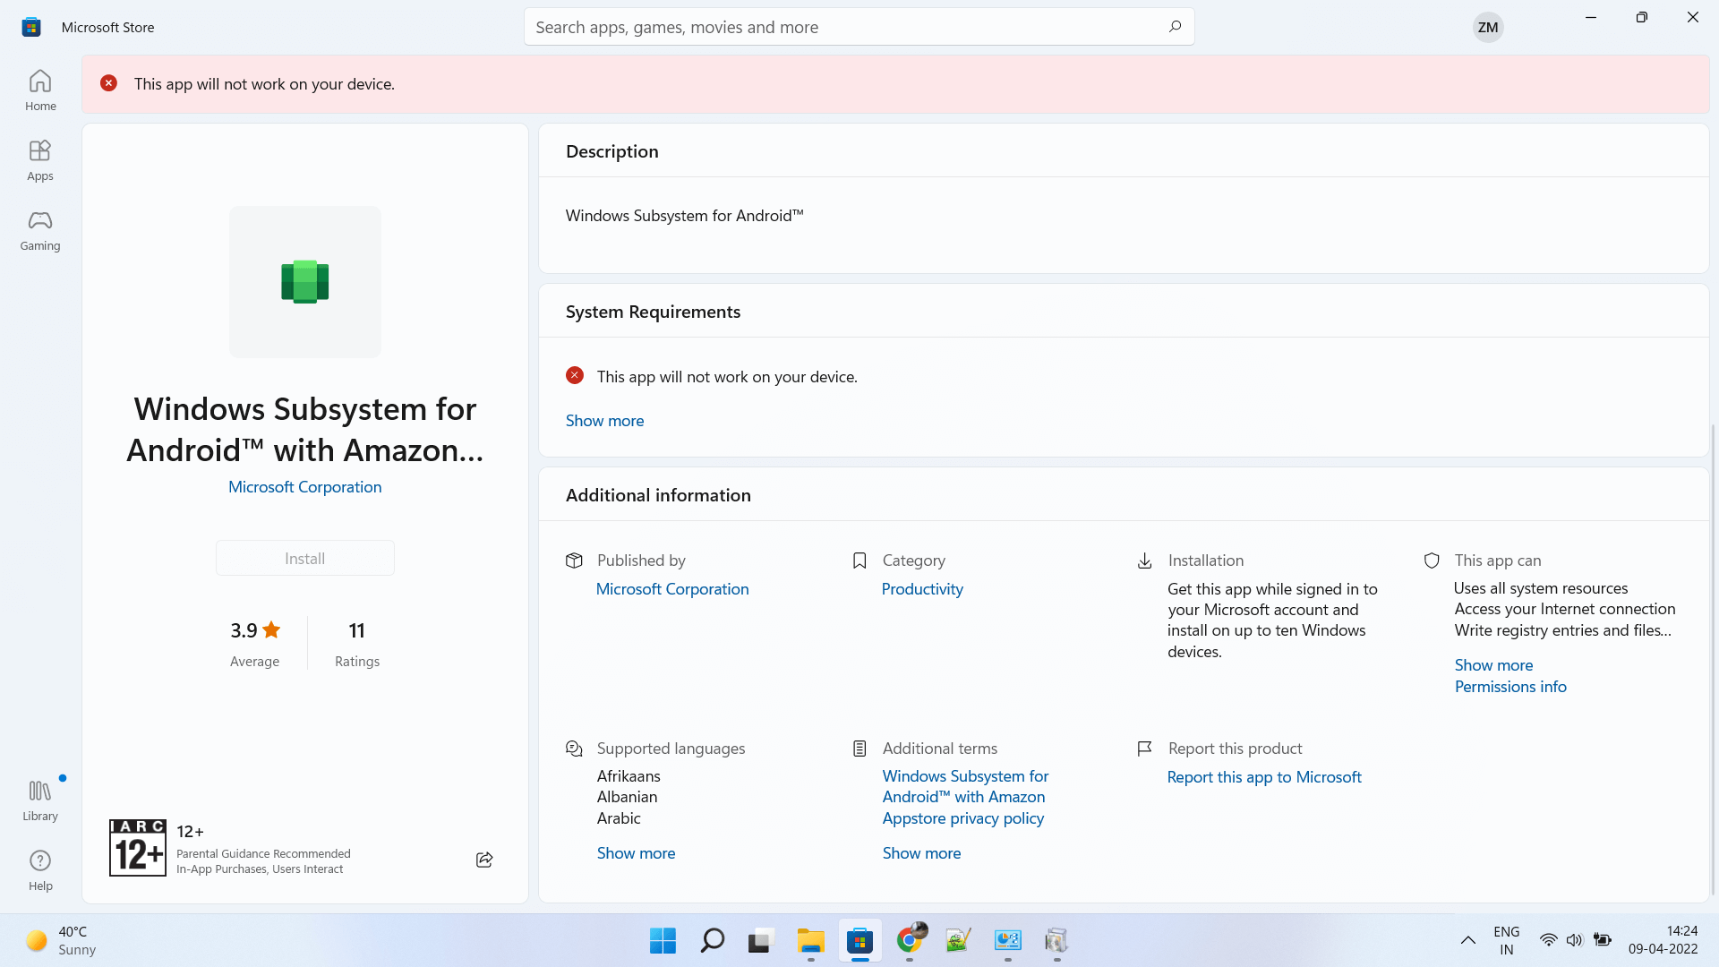Open the Start menu from the taskbar
This screenshot has height=967, width=1719.
pos(662,942)
